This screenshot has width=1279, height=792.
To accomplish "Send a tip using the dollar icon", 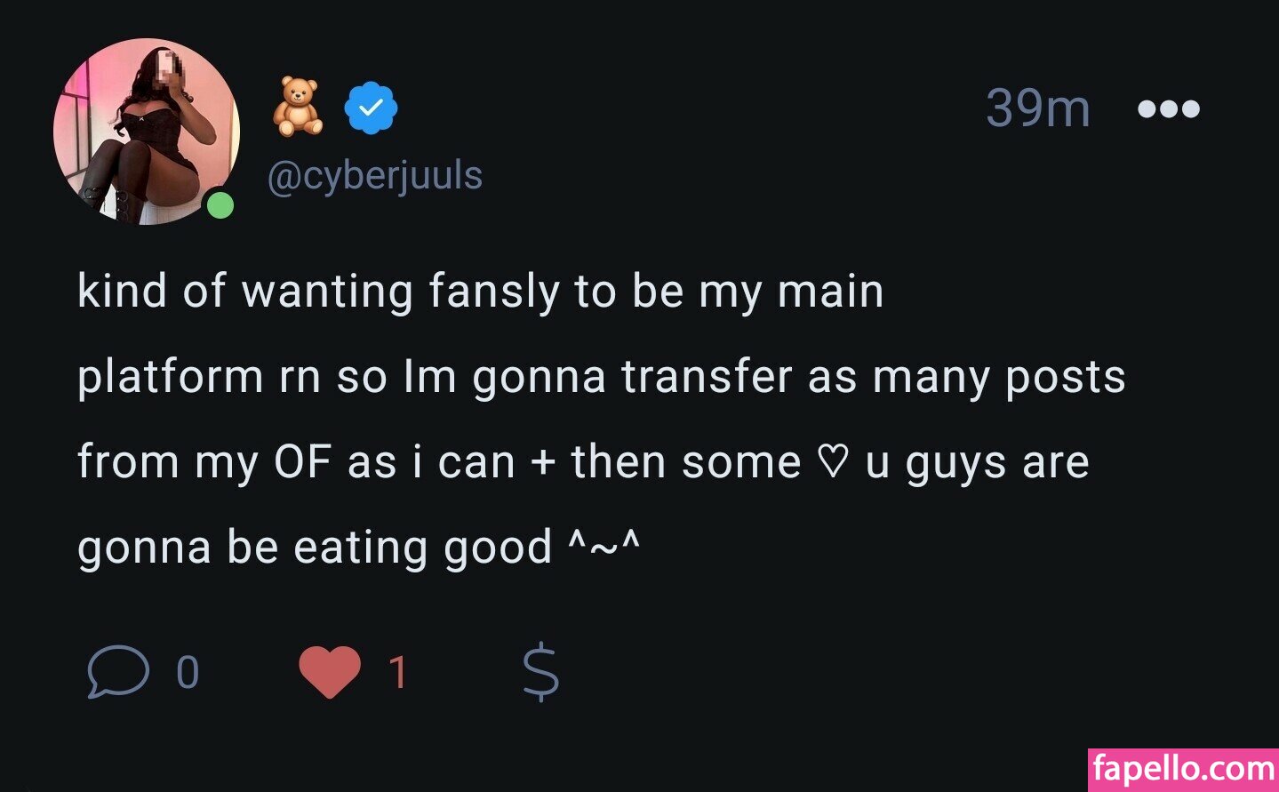I will coord(540,673).
